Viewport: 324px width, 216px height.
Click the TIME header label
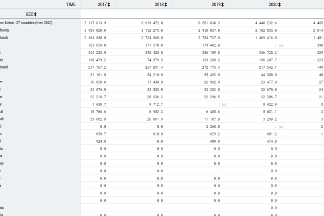[71, 4]
